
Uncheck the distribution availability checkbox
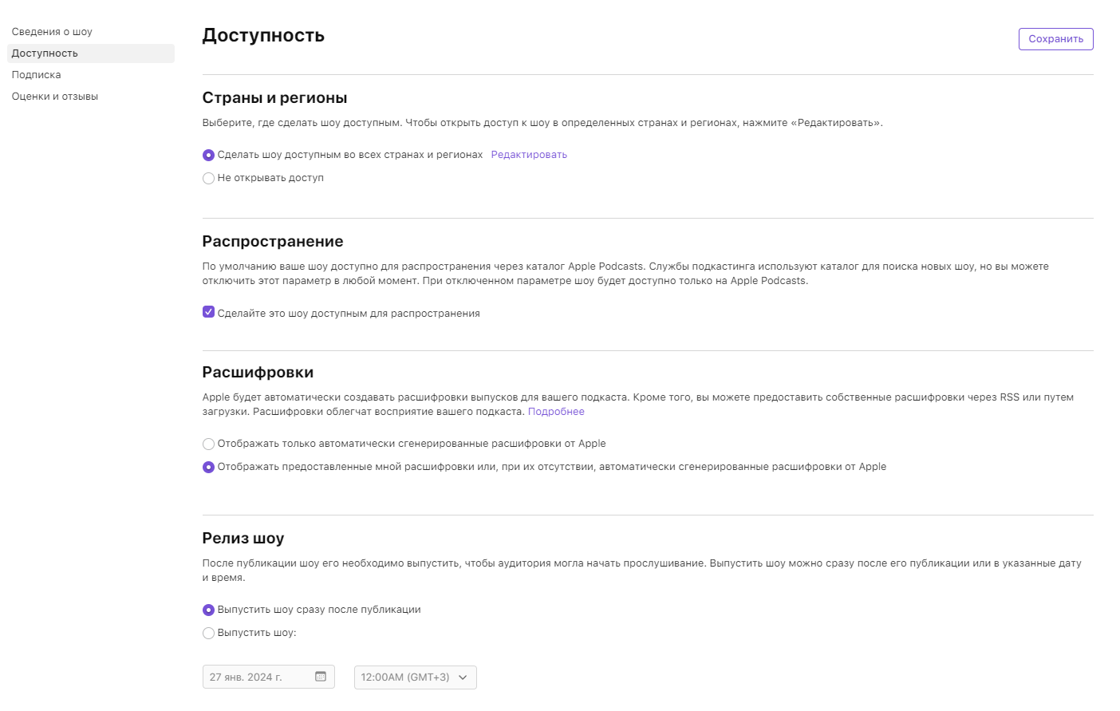(208, 312)
